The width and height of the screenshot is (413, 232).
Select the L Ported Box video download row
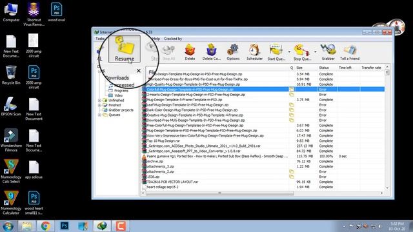(263, 156)
